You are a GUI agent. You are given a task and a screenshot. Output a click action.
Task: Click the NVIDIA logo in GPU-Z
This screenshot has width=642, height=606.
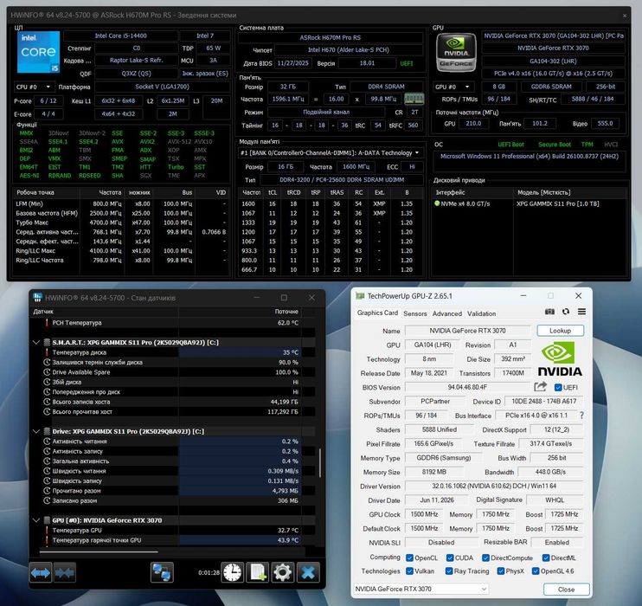pos(560,359)
